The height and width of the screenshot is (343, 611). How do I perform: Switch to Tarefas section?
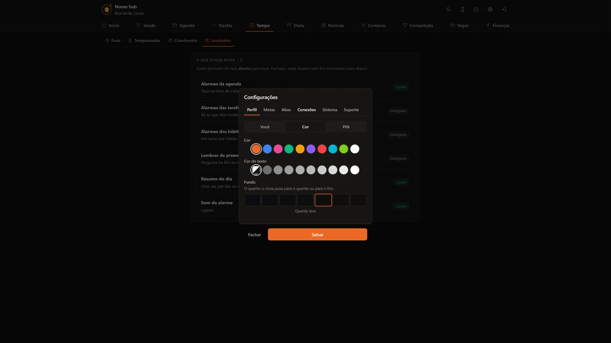(x=222, y=25)
